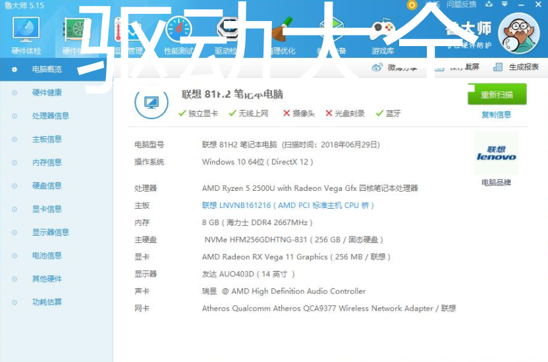
Task: Click the 独立显卡 feature indicator
Action: [x=198, y=113]
